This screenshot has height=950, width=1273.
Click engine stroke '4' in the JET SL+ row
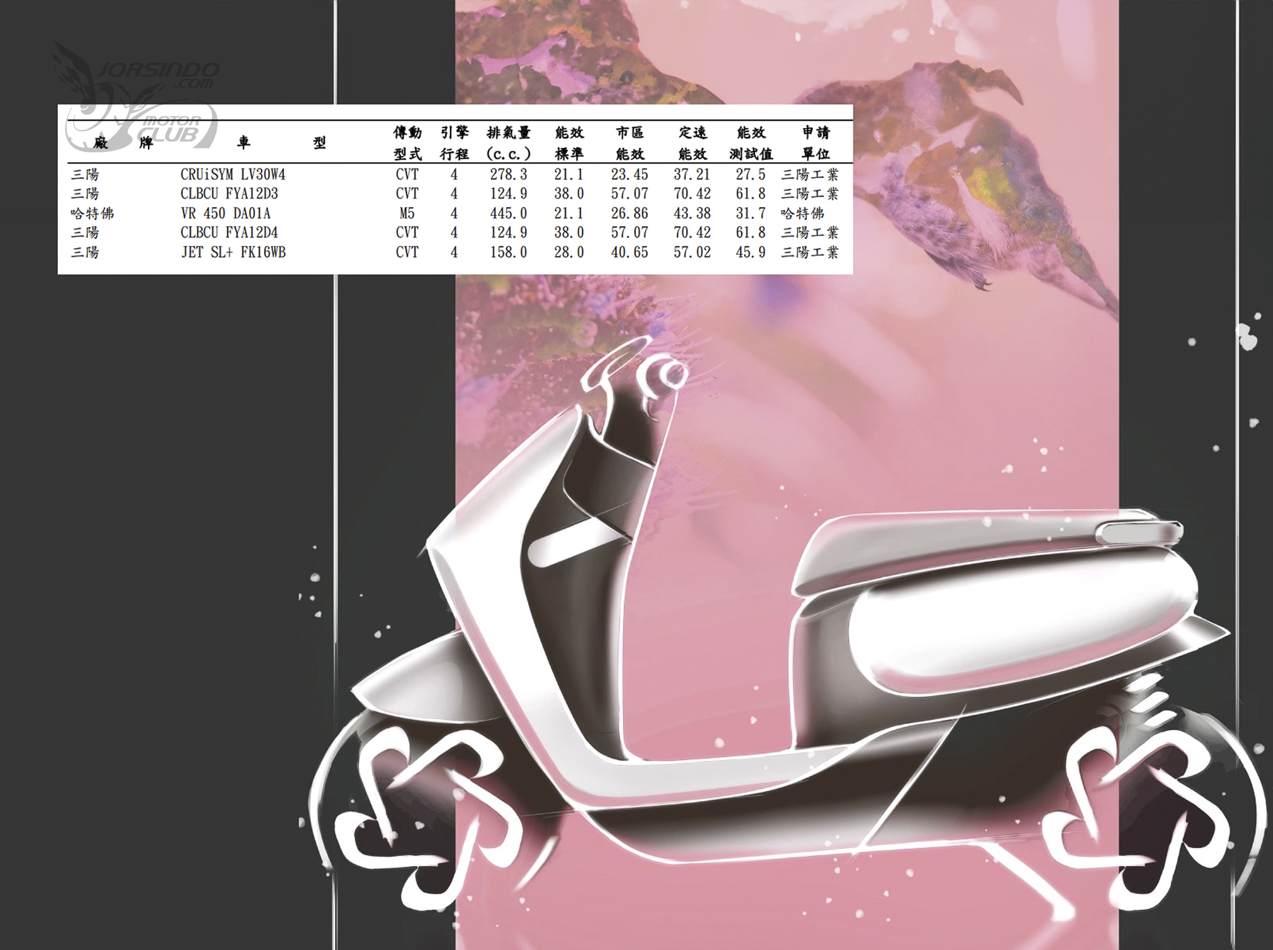[454, 252]
